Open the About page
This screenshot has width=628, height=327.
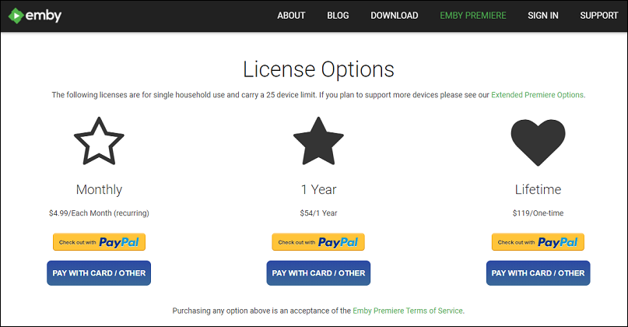[291, 16]
